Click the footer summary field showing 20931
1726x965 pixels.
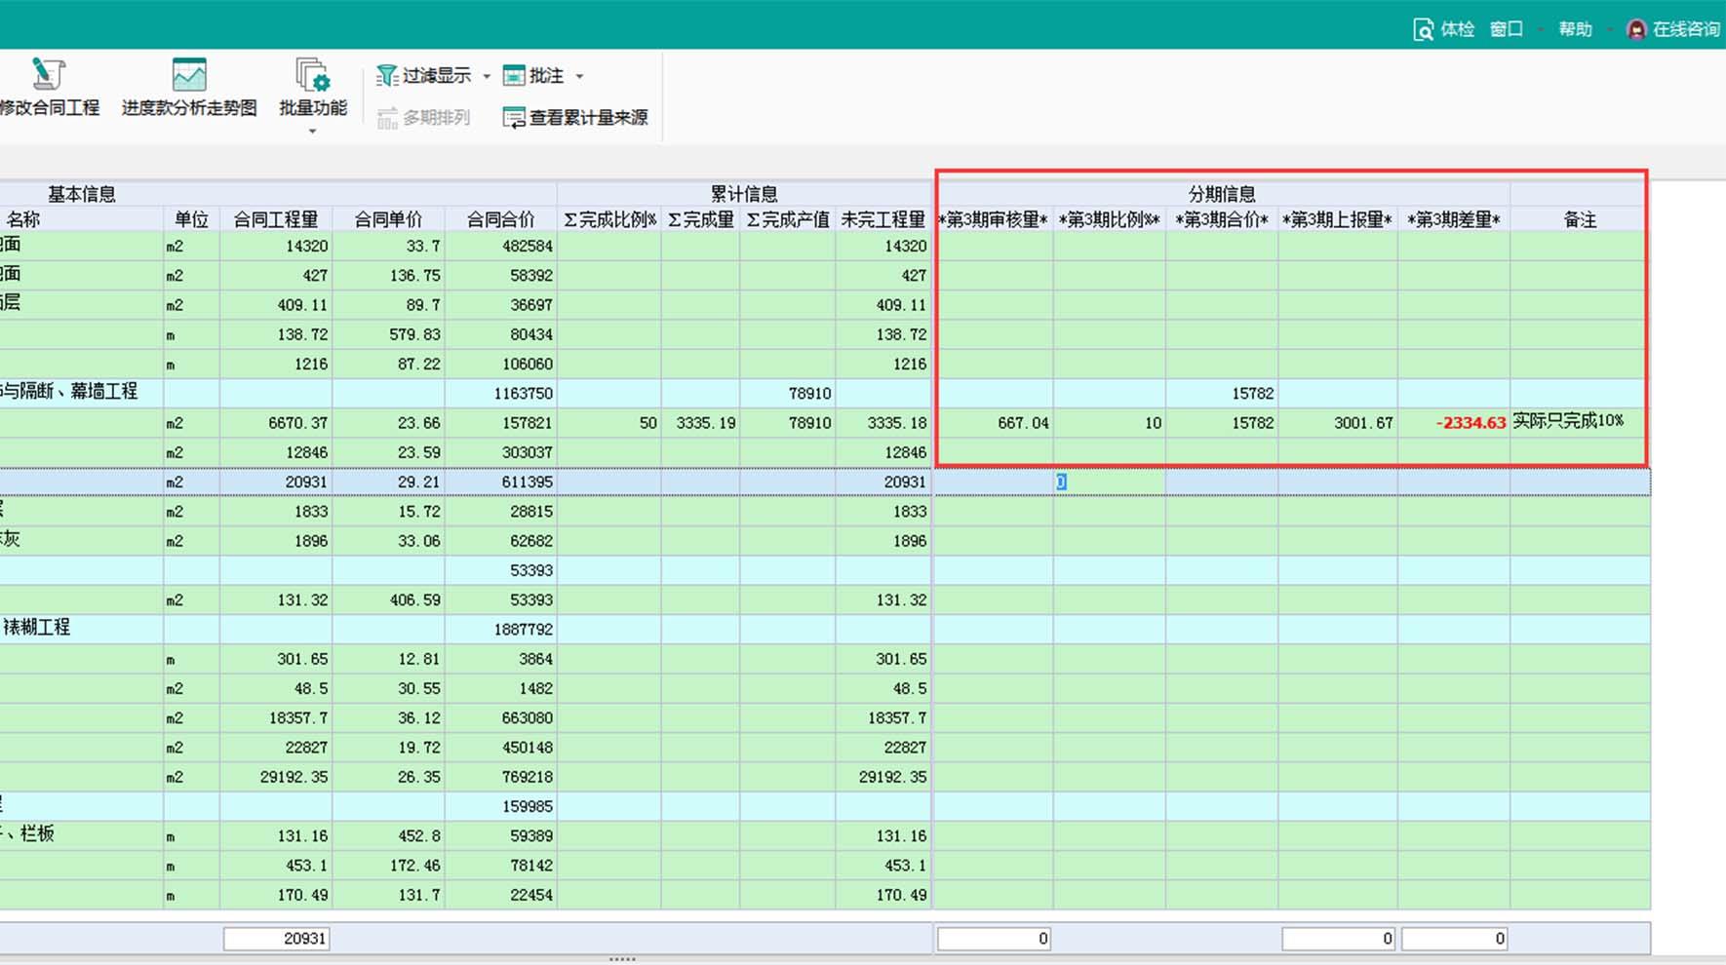[x=277, y=939]
